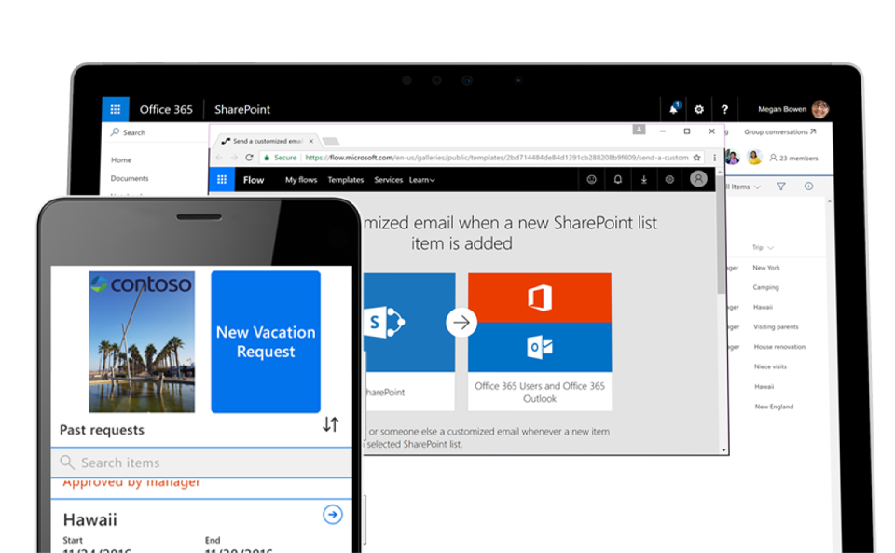Go back in the browser window
Screen dimensions: 895x553
point(220,158)
